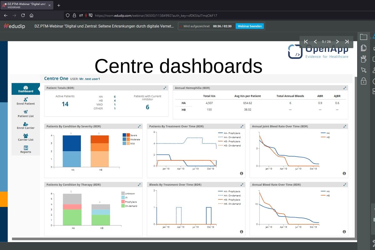Viewport: 375px width, 250px height.
Task: Open browser home page
Action: pyautogui.click(x=32, y=15)
